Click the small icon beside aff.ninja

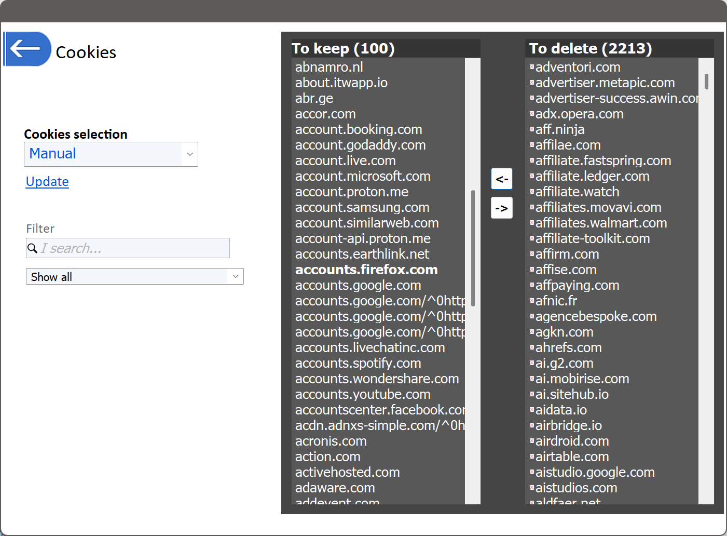coord(532,129)
